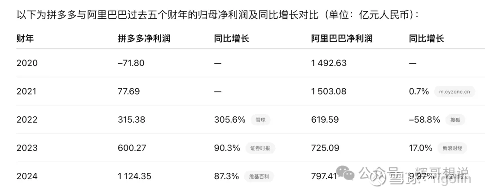Click the 305.6% growth figure
The width and height of the screenshot is (485, 193).
(x=230, y=120)
